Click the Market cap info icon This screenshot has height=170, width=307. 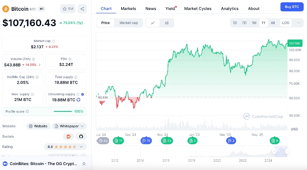click(x=54, y=41)
